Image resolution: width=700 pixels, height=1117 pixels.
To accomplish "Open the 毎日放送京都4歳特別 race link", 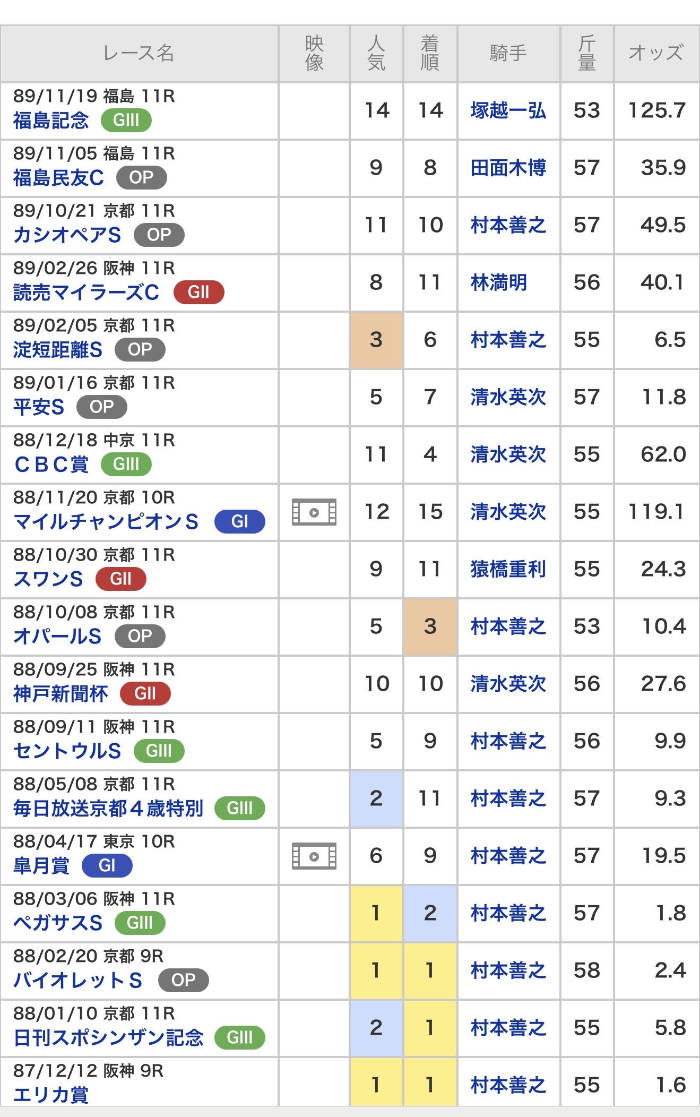I will (x=108, y=809).
